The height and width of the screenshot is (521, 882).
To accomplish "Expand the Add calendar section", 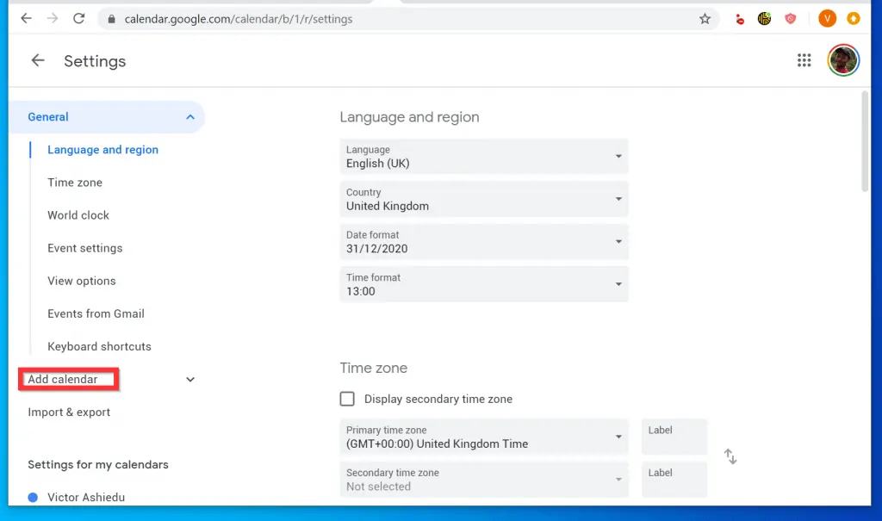I will [x=190, y=380].
